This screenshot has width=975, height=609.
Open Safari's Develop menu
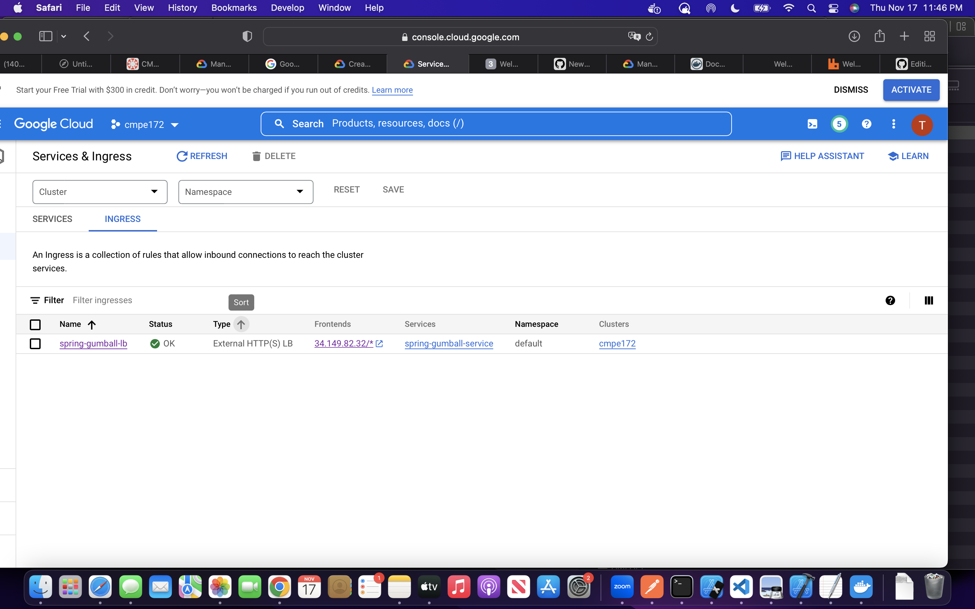click(287, 8)
